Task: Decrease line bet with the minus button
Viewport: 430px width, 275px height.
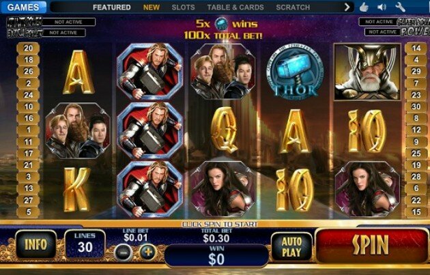Action: [124, 252]
